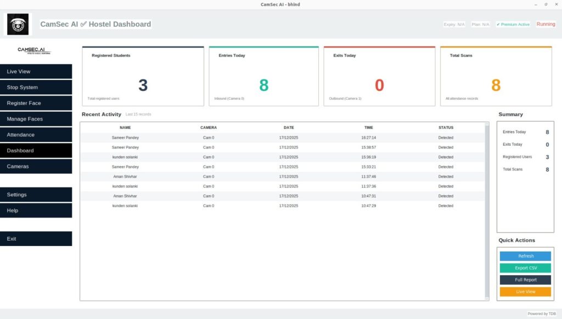Image resolution: width=562 pixels, height=319 pixels.
Task: Go to Manage Faces section
Action: [x=36, y=119]
